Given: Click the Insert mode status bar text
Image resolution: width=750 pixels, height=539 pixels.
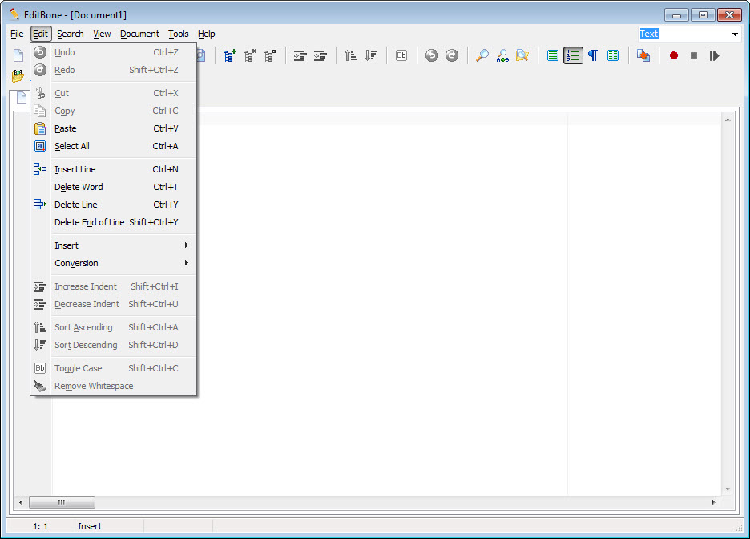Looking at the screenshot, I should pyautogui.click(x=90, y=526).
